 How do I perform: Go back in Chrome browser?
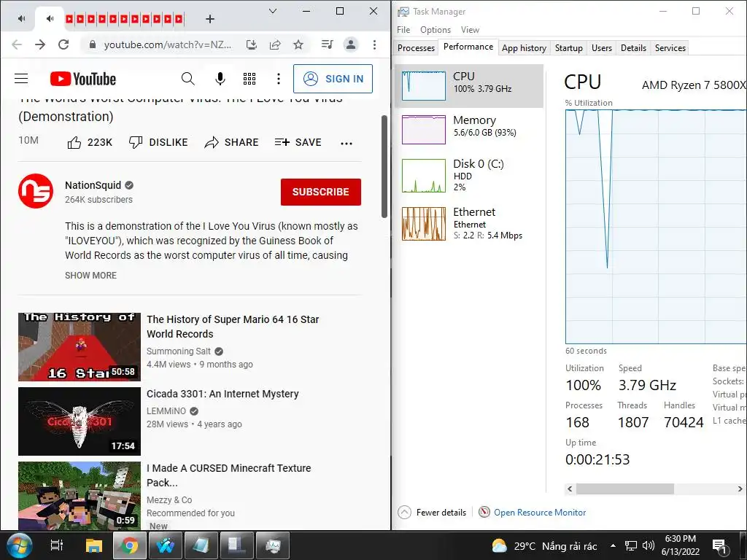pos(17,44)
